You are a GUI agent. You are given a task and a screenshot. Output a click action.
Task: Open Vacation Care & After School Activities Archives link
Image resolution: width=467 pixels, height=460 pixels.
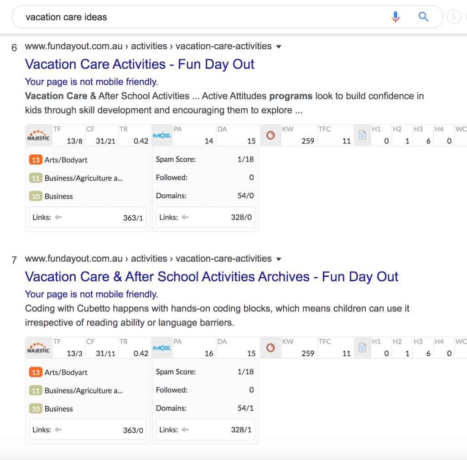click(212, 277)
